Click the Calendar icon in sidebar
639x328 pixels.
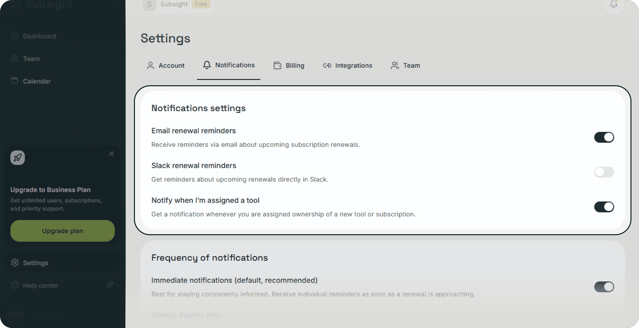15,80
